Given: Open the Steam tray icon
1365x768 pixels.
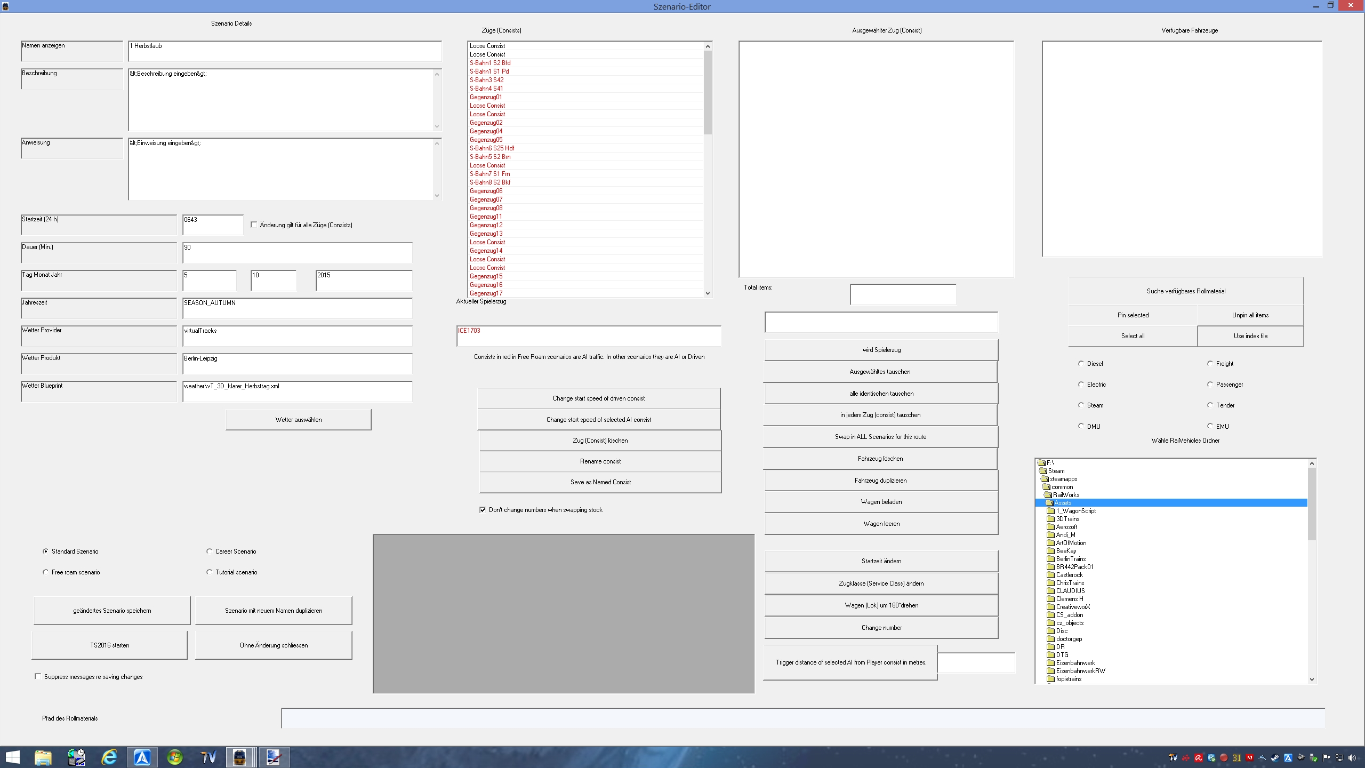Looking at the screenshot, I should point(1275,758).
